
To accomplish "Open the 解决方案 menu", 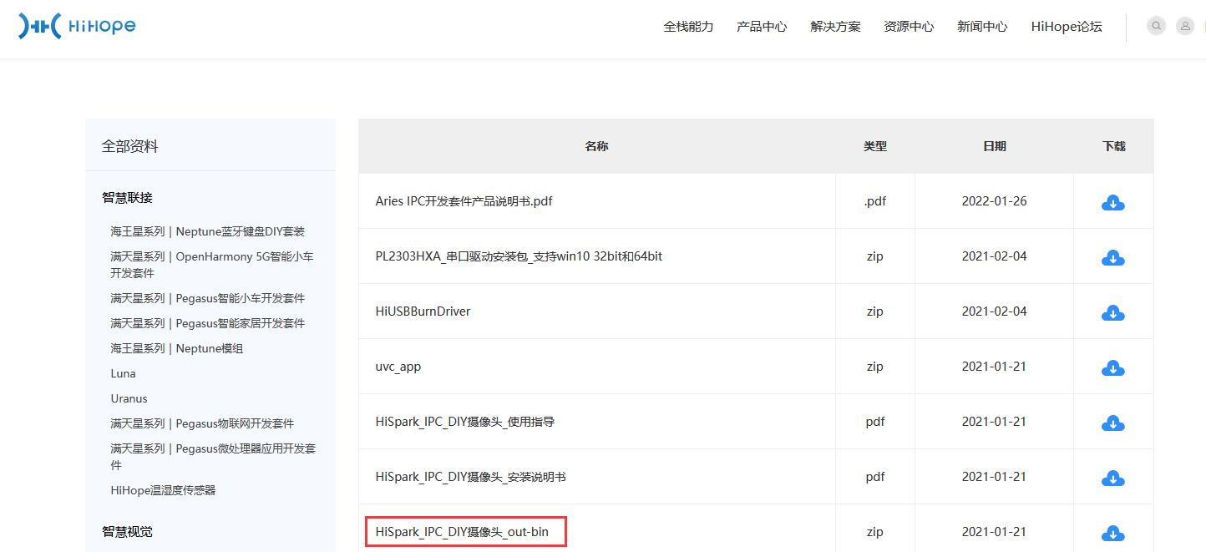I will pyautogui.click(x=835, y=27).
